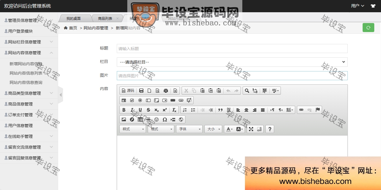Insert an iframe using the globe icon
381x190 pixels.
pos(181,119)
